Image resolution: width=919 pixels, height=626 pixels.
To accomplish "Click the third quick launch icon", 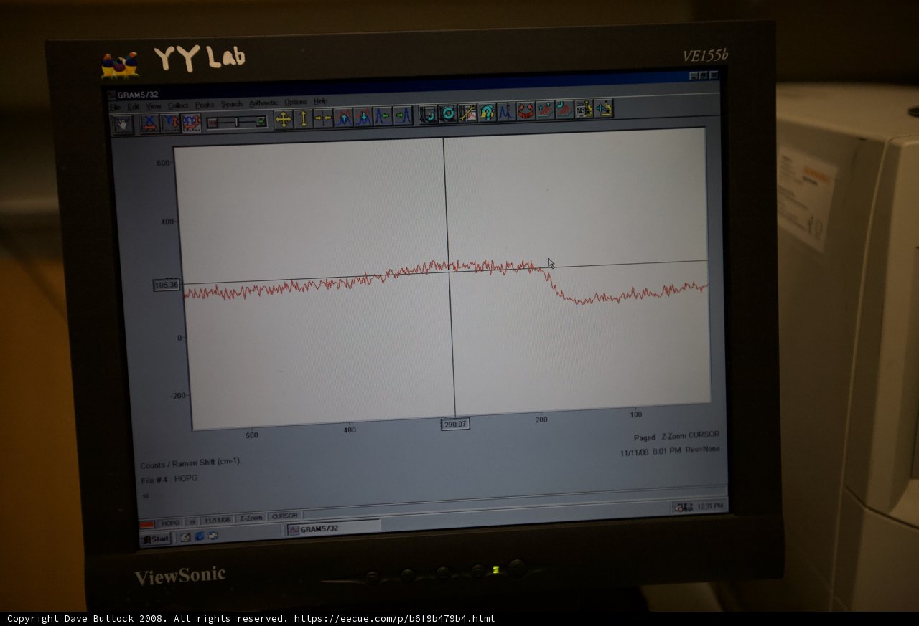I will click(x=213, y=535).
